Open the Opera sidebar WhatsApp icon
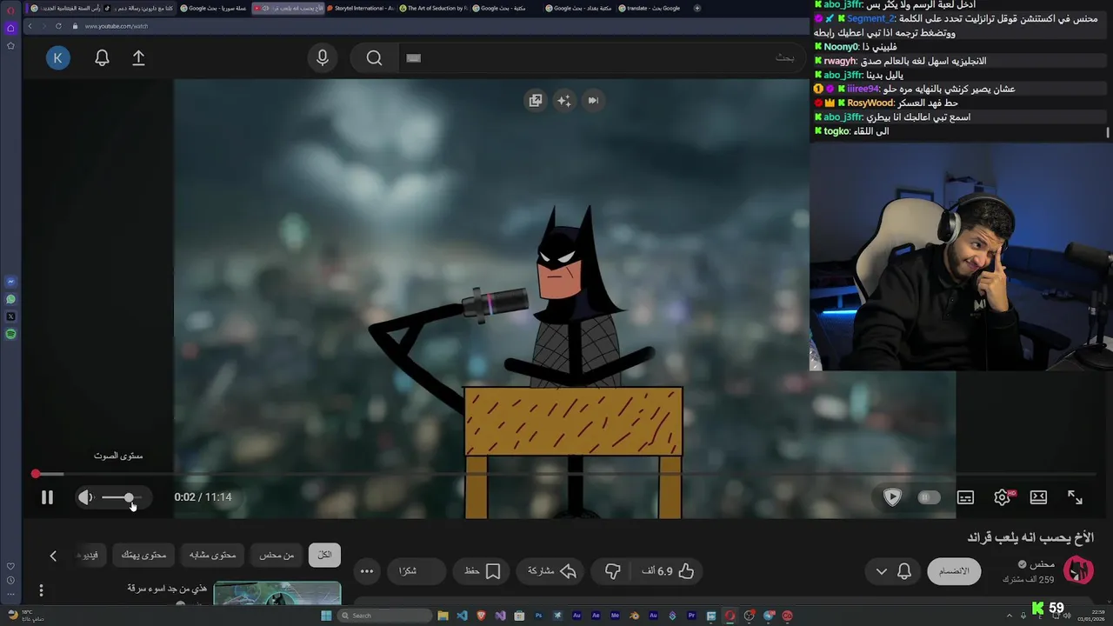1113x626 pixels. pyautogui.click(x=10, y=299)
